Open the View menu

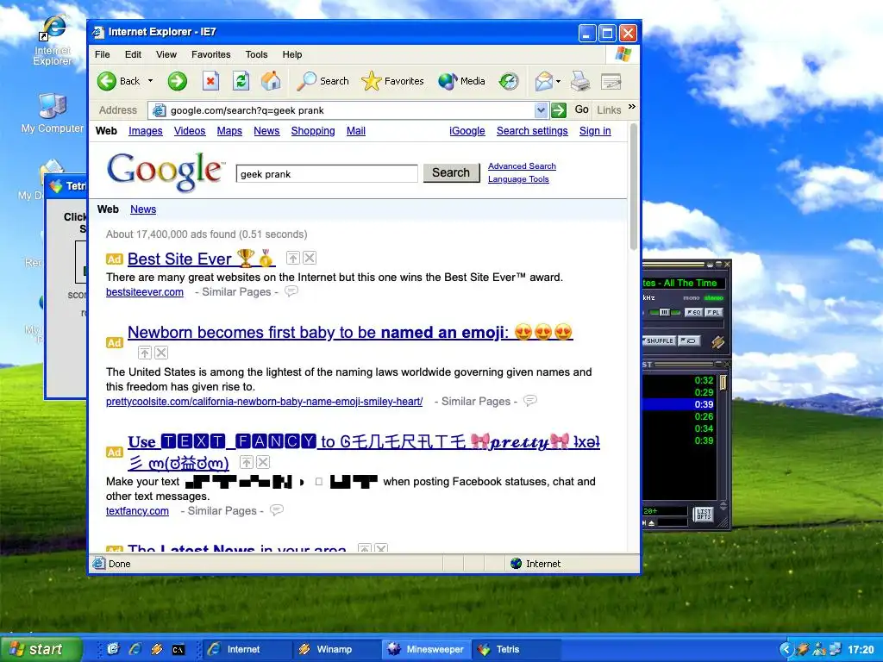coord(166,54)
